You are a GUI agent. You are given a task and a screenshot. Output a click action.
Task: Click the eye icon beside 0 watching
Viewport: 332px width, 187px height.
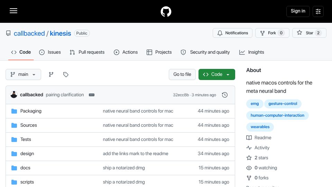click(x=249, y=168)
